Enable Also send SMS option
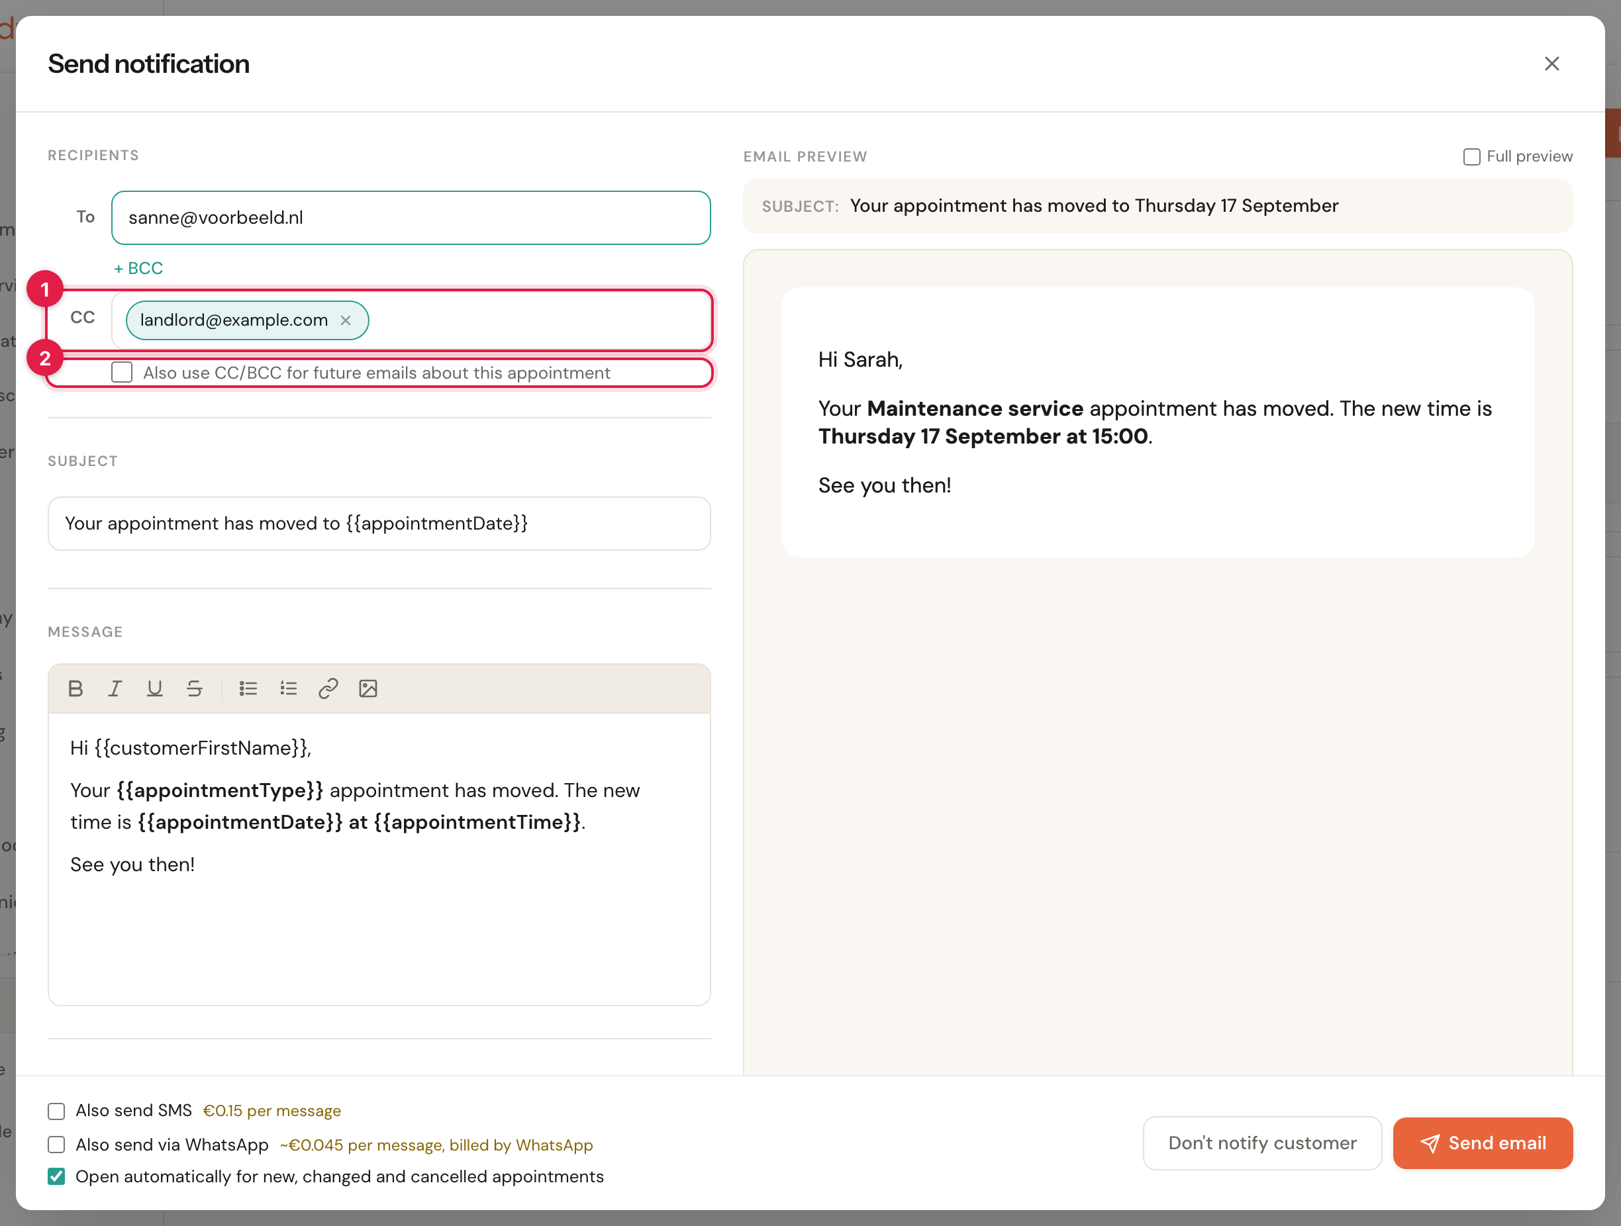 coord(56,1111)
